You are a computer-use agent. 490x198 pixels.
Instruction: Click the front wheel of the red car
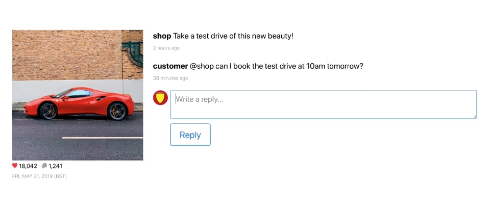click(48, 110)
